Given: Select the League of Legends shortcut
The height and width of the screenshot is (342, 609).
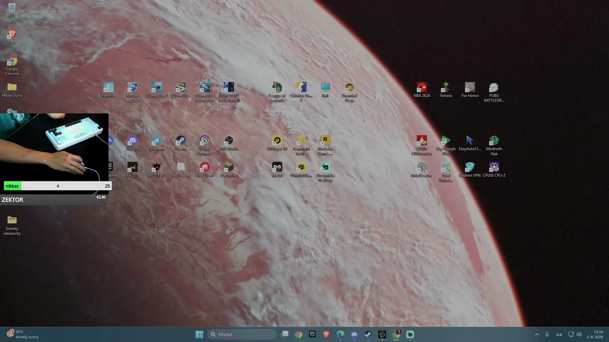Looking at the screenshot, I should tap(277, 92).
